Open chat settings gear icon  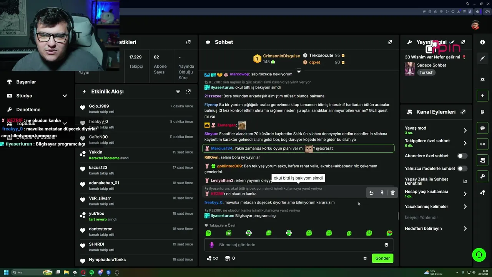(365, 259)
